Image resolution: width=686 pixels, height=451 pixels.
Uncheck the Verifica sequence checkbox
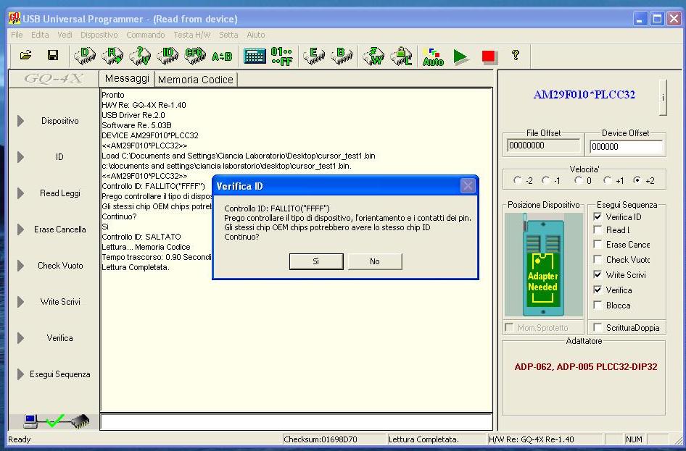pos(598,290)
